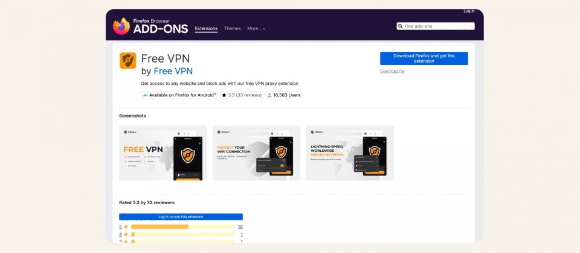Open the Protect Your WiFi Connection screenshot

coord(256,153)
